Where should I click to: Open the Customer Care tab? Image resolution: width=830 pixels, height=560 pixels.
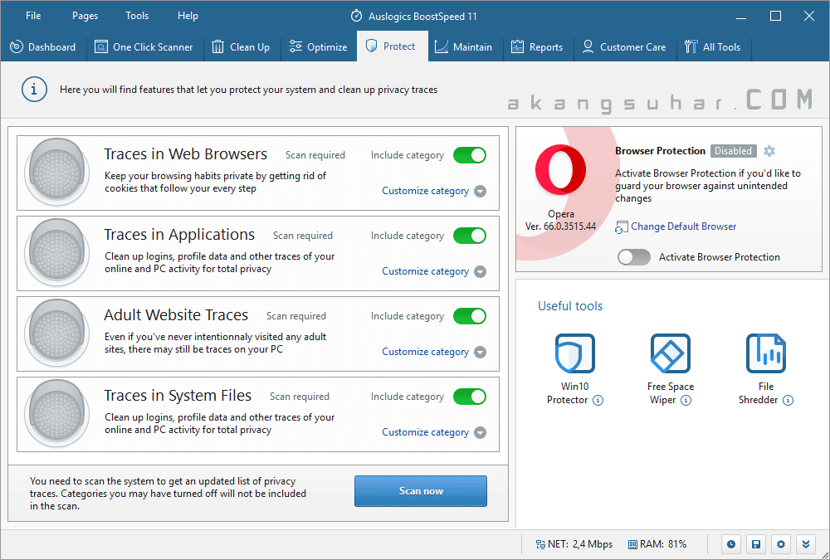point(623,46)
